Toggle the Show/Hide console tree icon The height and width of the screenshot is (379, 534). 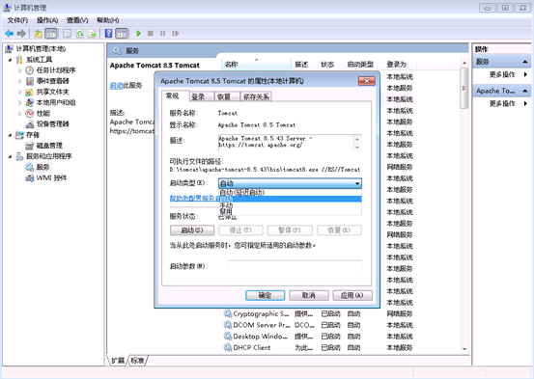click(51, 34)
